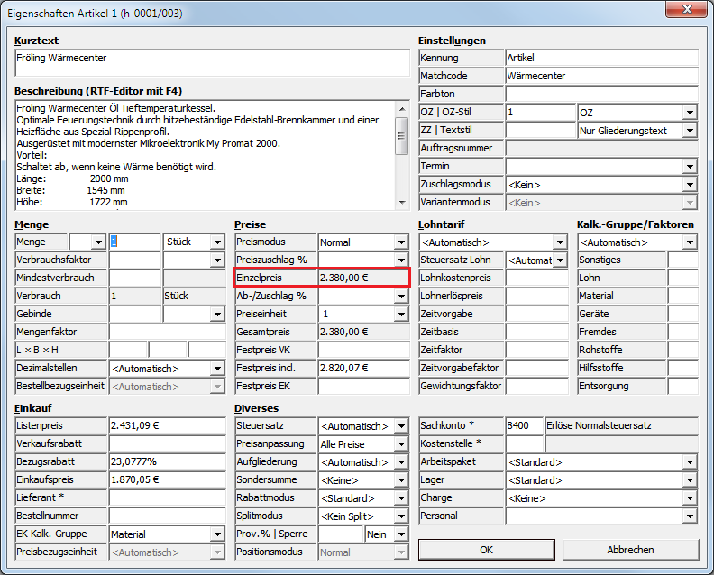Click the OK button
The image size is (714, 575).
tap(486, 549)
